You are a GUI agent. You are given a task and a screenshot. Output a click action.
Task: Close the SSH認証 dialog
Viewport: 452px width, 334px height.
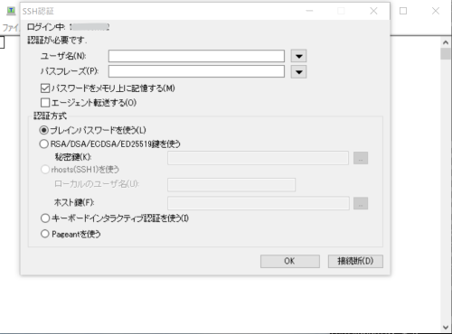coord(373,11)
